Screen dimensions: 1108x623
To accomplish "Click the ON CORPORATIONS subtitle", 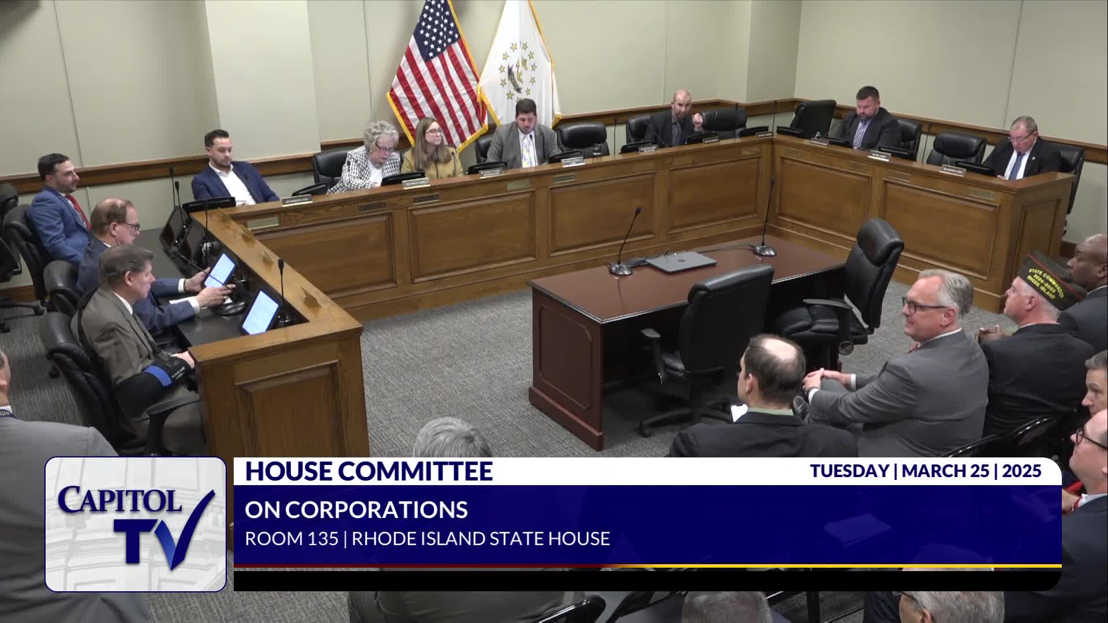I will point(356,509).
